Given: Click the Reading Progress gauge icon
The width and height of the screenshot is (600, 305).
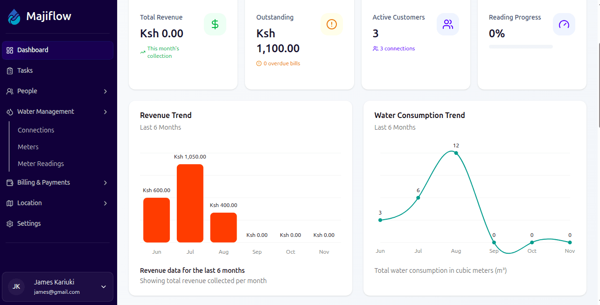Looking at the screenshot, I should click(x=564, y=24).
